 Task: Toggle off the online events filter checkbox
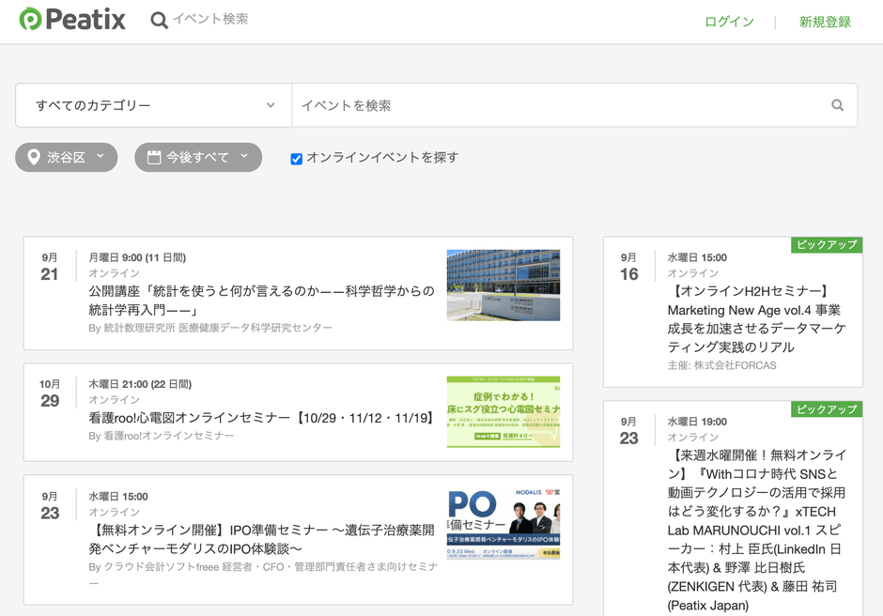click(296, 158)
